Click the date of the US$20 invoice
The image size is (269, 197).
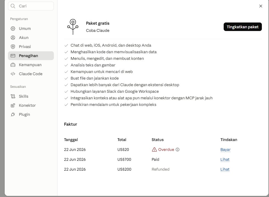[75, 150]
